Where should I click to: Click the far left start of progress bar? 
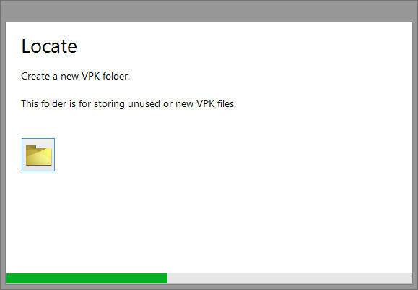click(8, 278)
